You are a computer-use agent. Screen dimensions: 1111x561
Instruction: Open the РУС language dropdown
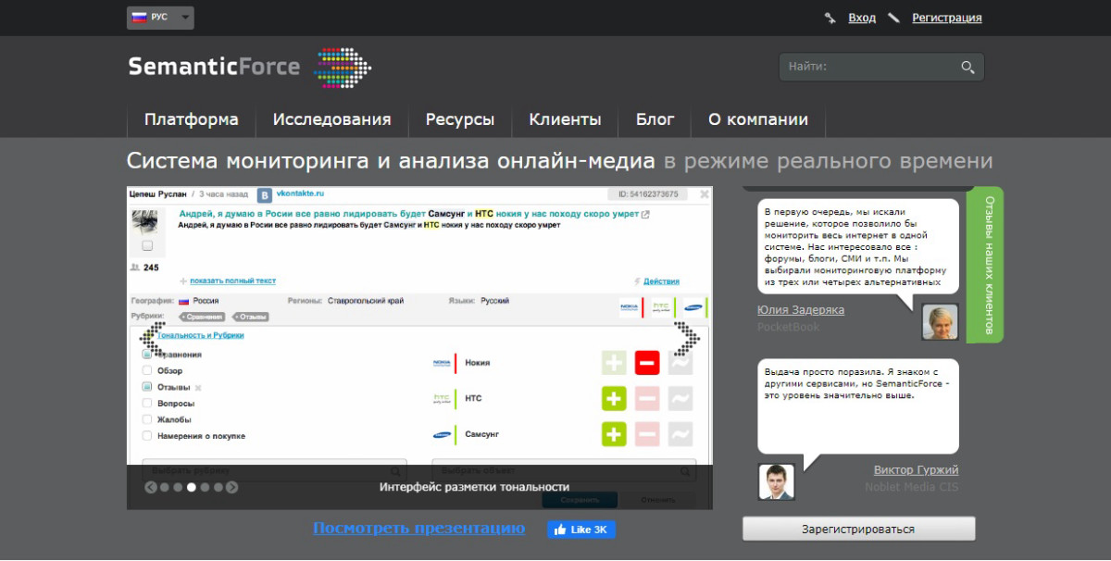(160, 18)
